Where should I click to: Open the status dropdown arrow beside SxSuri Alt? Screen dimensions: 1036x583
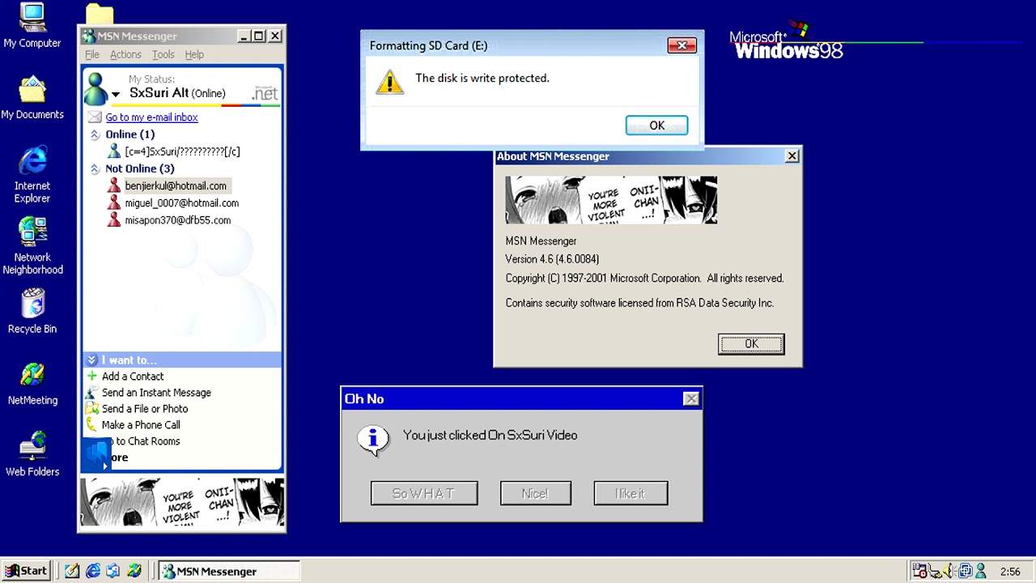click(116, 95)
